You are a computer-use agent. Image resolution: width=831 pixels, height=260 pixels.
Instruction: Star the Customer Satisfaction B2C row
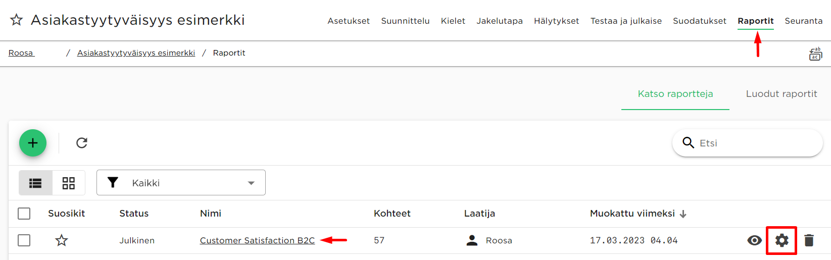[x=62, y=240]
